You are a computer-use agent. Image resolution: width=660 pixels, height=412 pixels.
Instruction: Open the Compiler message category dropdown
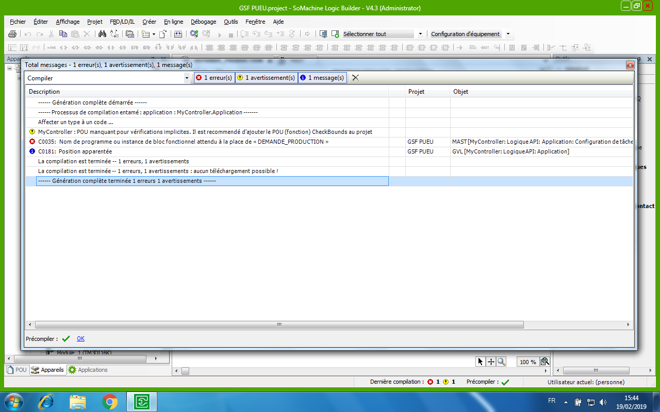click(187, 78)
